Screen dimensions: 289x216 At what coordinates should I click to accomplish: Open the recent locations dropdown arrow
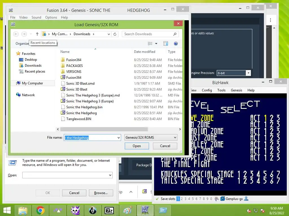coord(31,34)
